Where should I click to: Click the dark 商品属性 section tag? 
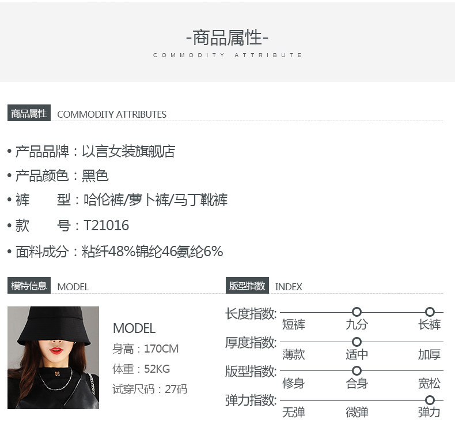(x=29, y=113)
